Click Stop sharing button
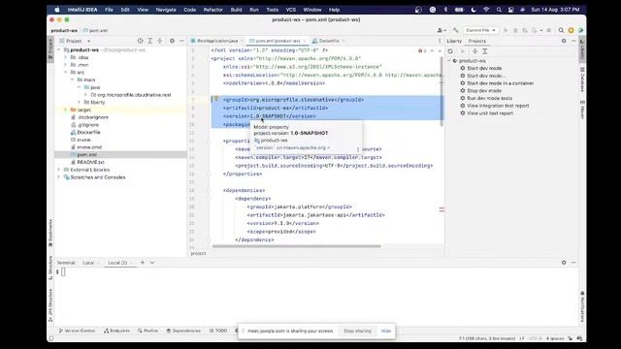Viewport: 621px width, 349px height. 357,331
